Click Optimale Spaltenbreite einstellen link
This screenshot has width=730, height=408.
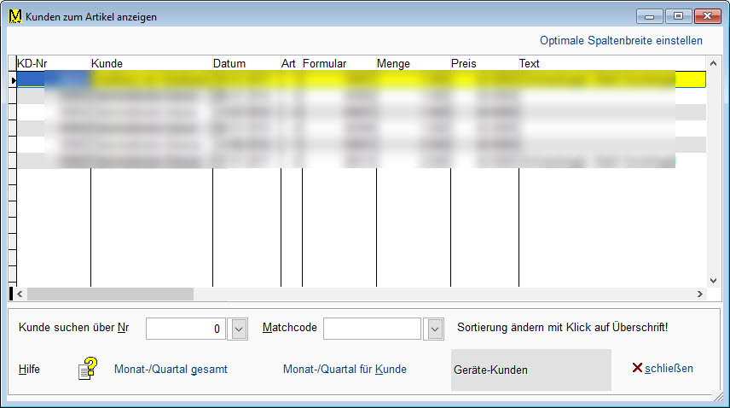point(621,40)
